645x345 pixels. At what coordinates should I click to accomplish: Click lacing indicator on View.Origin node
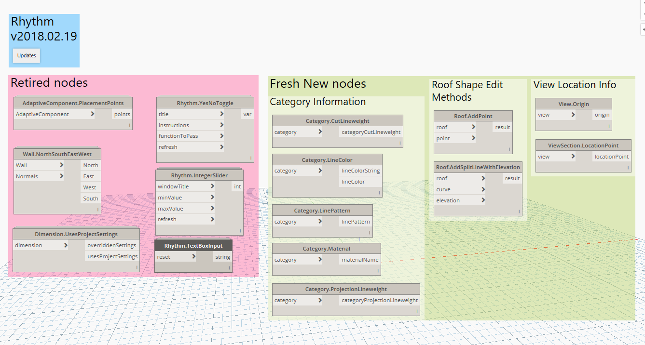pos(609,126)
